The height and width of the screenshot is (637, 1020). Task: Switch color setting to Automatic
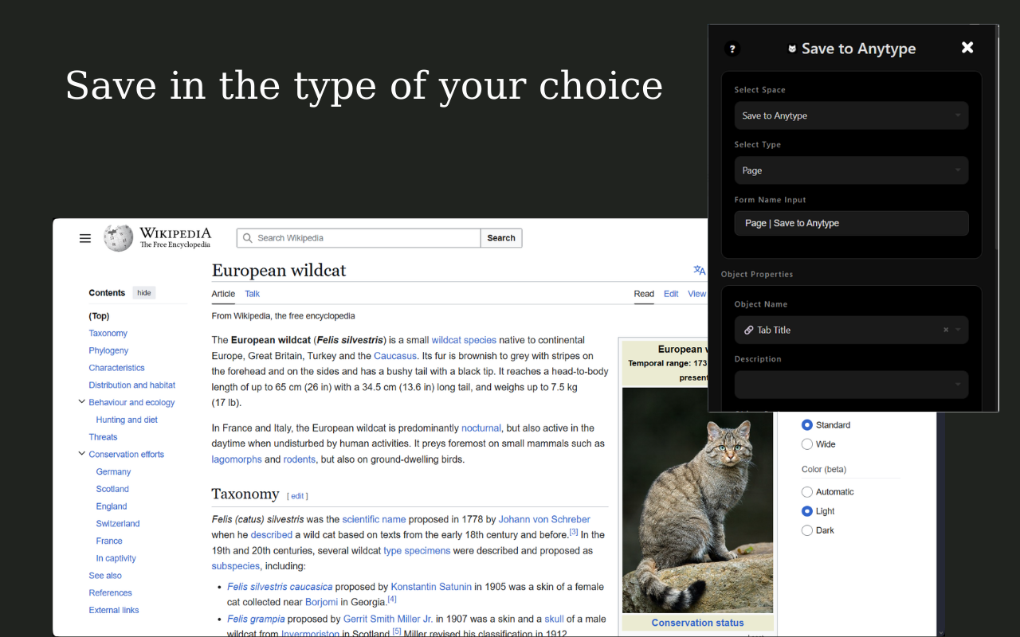coord(806,491)
